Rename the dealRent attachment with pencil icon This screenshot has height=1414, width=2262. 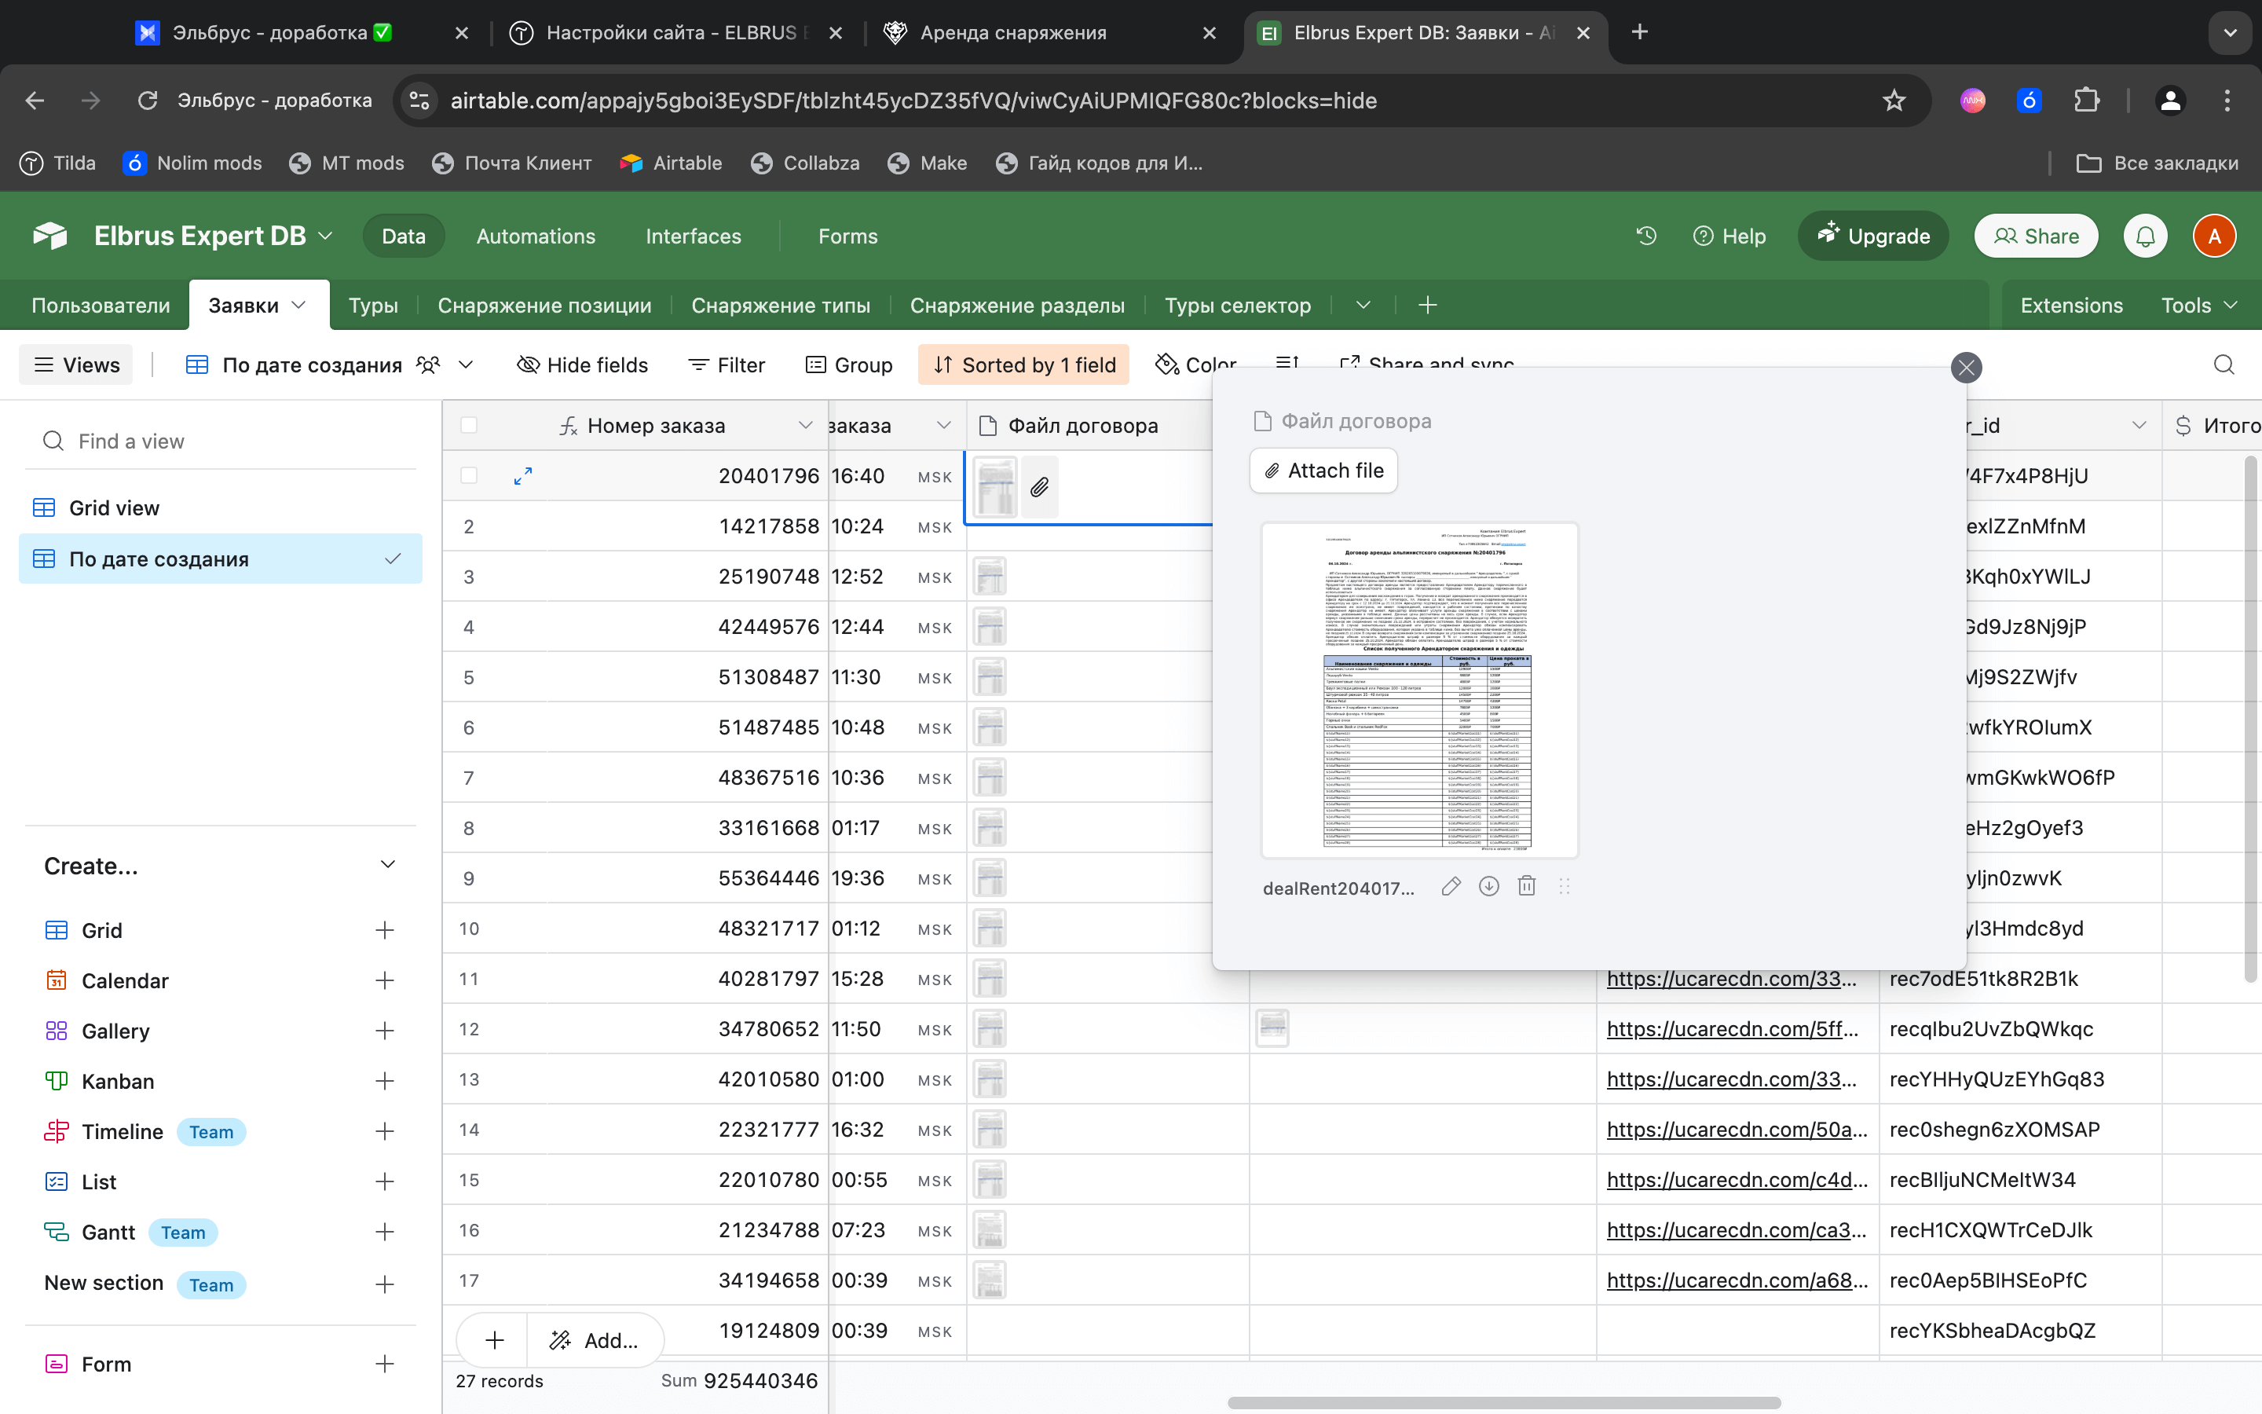point(1451,887)
